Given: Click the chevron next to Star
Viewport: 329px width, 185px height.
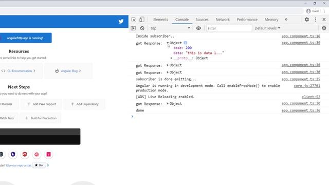Looking at the screenshot, I should point(48,165).
